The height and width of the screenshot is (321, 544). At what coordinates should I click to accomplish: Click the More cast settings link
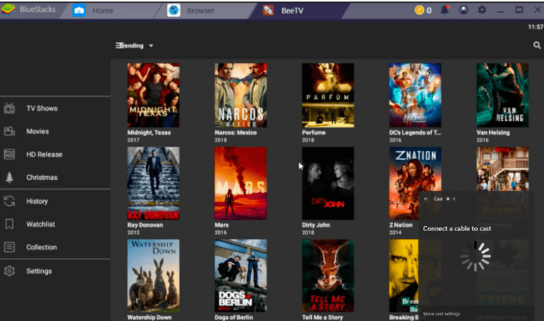pyautogui.click(x=442, y=313)
